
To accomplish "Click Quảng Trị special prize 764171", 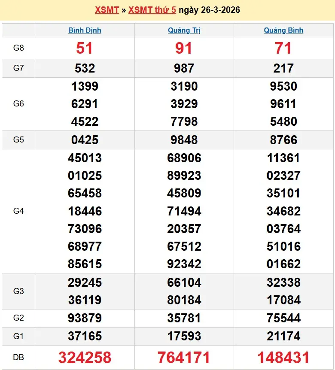I will (184, 357).
